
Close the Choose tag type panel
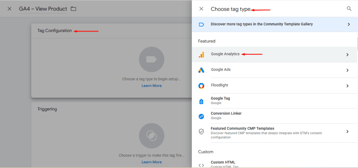[x=201, y=9]
